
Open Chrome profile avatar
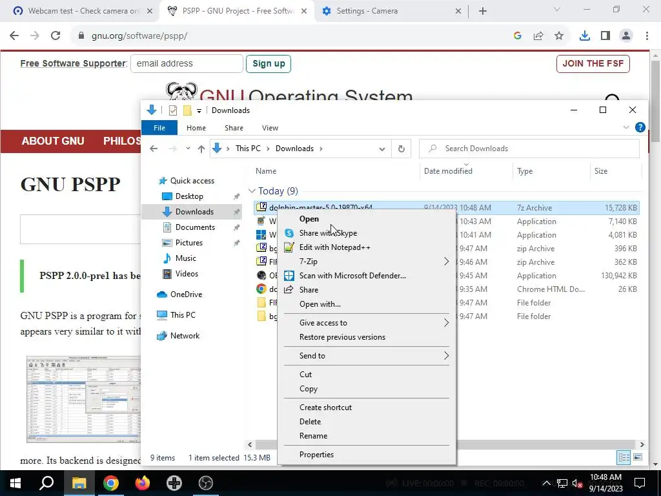click(x=626, y=36)
